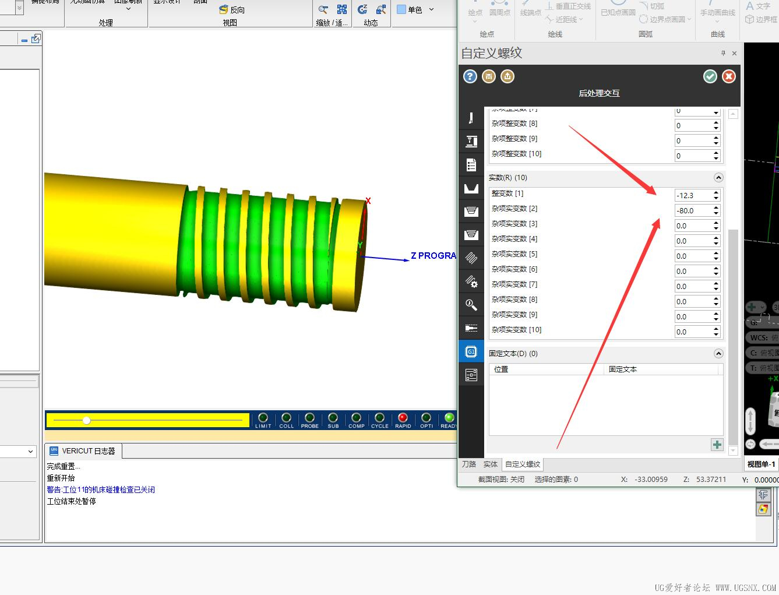The height and width of the screenshot is (595, 779).
Task: Open the 单色 color mode dropdown
Action: point(431,9)
